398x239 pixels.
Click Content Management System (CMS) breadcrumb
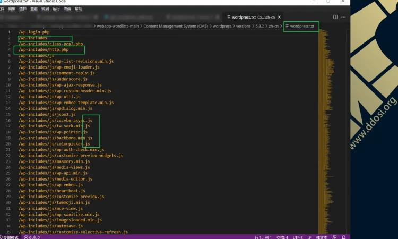(x=176, y=26)
